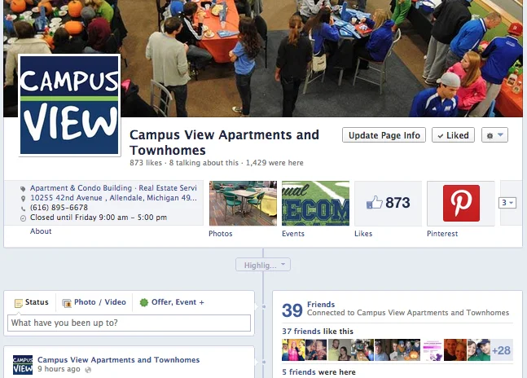Viewport: 527px width, 378px height.
Task: Toggle the Liked button on the page
Action: click(453, 135)
